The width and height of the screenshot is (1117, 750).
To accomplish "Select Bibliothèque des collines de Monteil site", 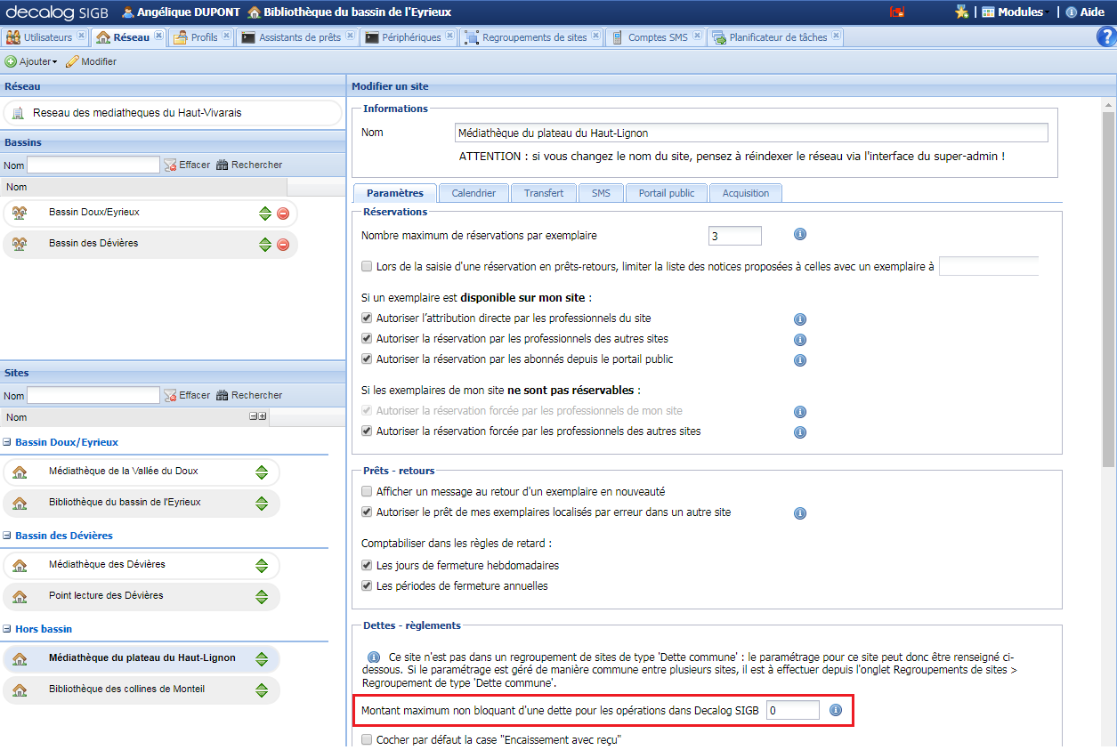I will (126, 690).
